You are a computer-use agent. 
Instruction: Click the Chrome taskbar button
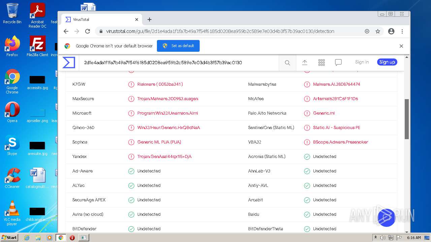(61, 238)
